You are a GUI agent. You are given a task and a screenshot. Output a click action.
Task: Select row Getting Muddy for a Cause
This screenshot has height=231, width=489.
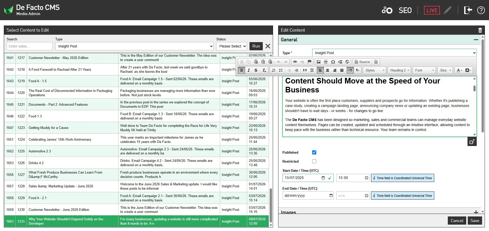136,128
